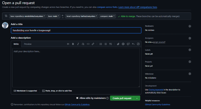
Task: Click the Projects heading
Action: point(149,62)
